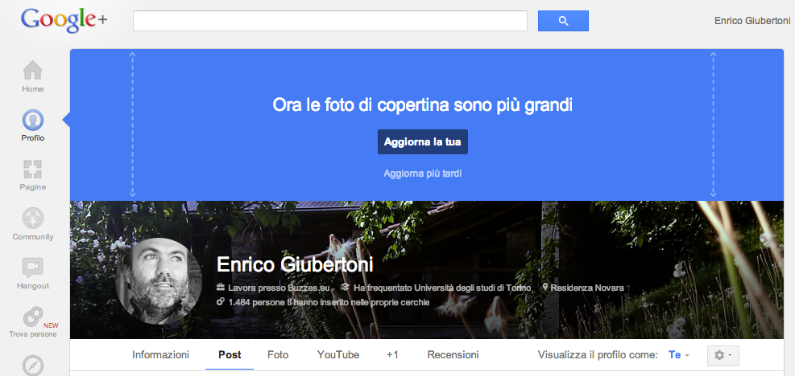Screen dimensions: 795x376
Task: Open the Recensioni tab
Action: 453,355
